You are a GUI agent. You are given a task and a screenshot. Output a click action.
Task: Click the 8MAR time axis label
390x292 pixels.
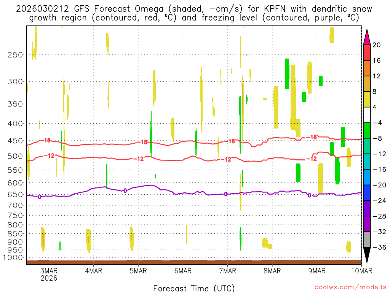272,271
